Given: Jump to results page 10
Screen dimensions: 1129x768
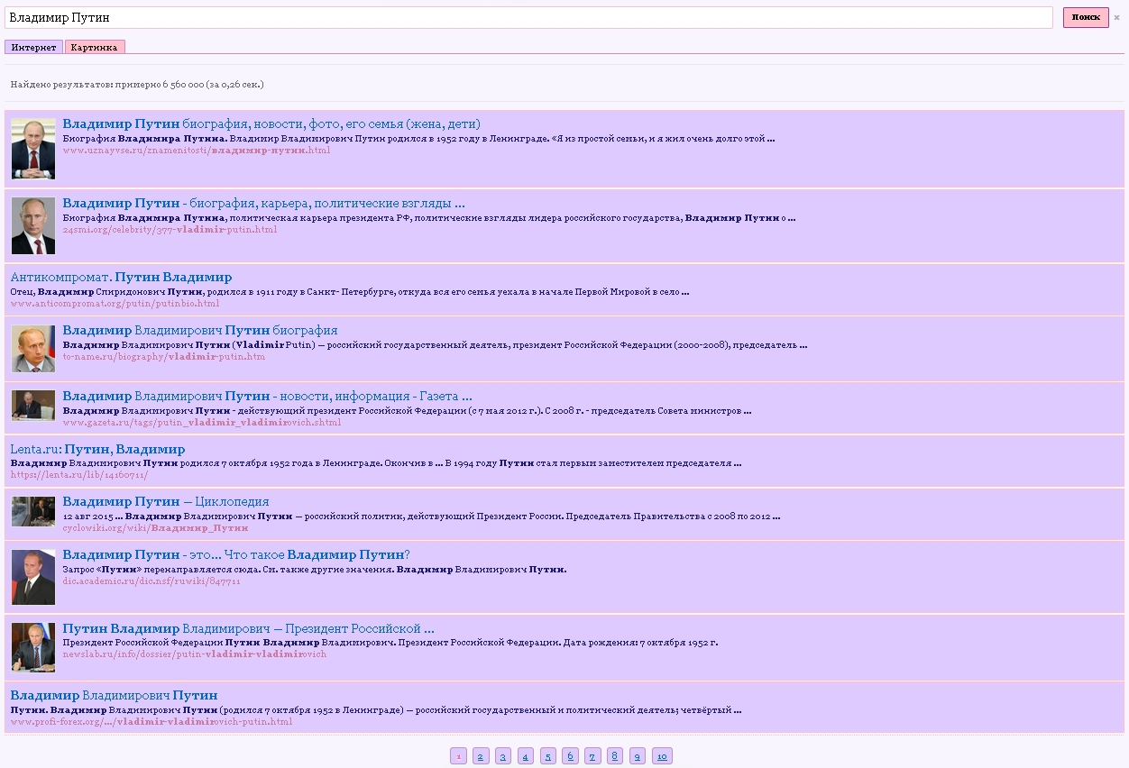Looking at the screenshot, I should tap(662, 756).
